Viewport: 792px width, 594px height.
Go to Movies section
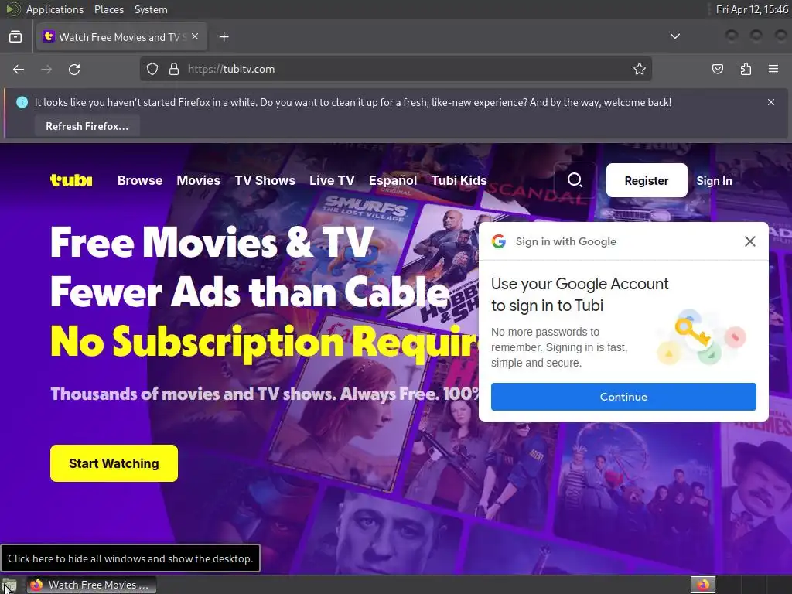[199, 180]
